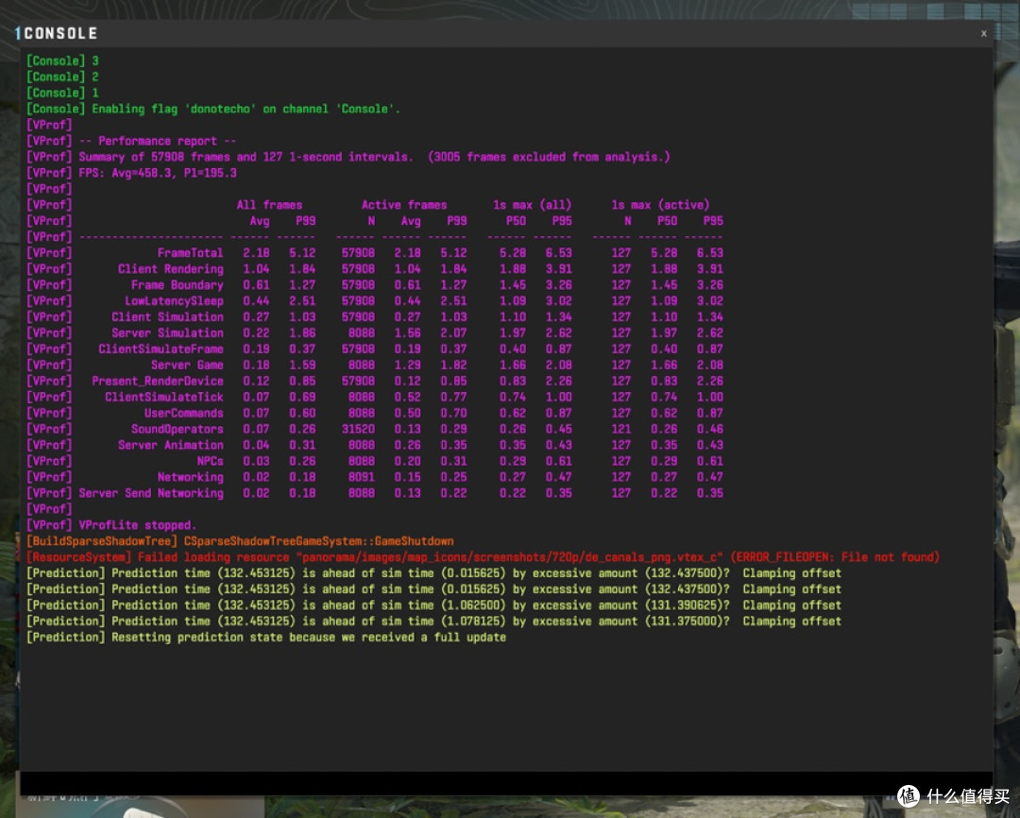Select the ClientSimulateFrame row label
This screenshot has height=818, width=1020.
(x=161, y=349)
